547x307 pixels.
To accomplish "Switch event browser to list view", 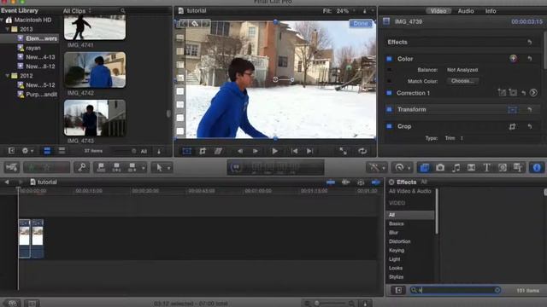I will point(62,151).
